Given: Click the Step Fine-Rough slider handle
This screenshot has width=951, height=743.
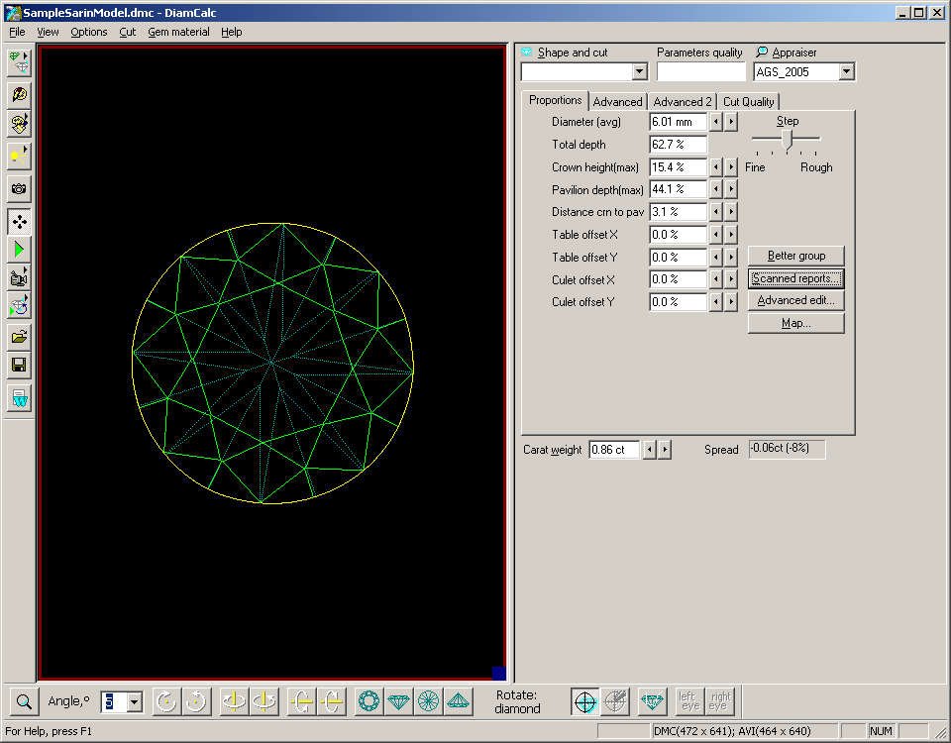Looking at the screenshot, I should 787,140.
